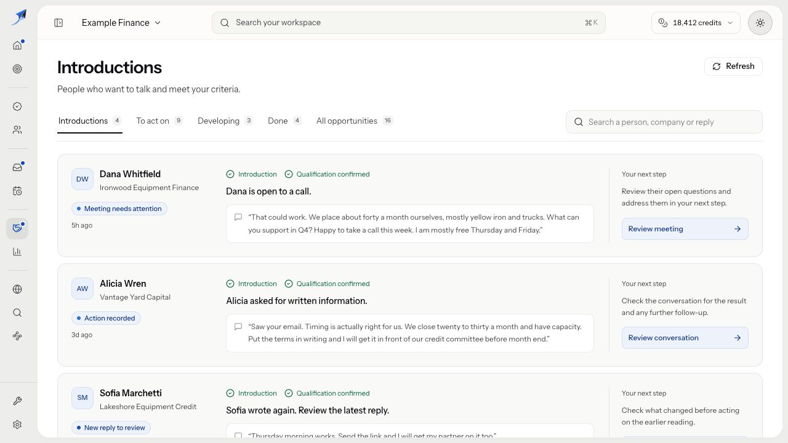This screenshot has width=788, height=443.
Task: Open the handshake introductions icon in sidebar
Action: click(17, 228)
